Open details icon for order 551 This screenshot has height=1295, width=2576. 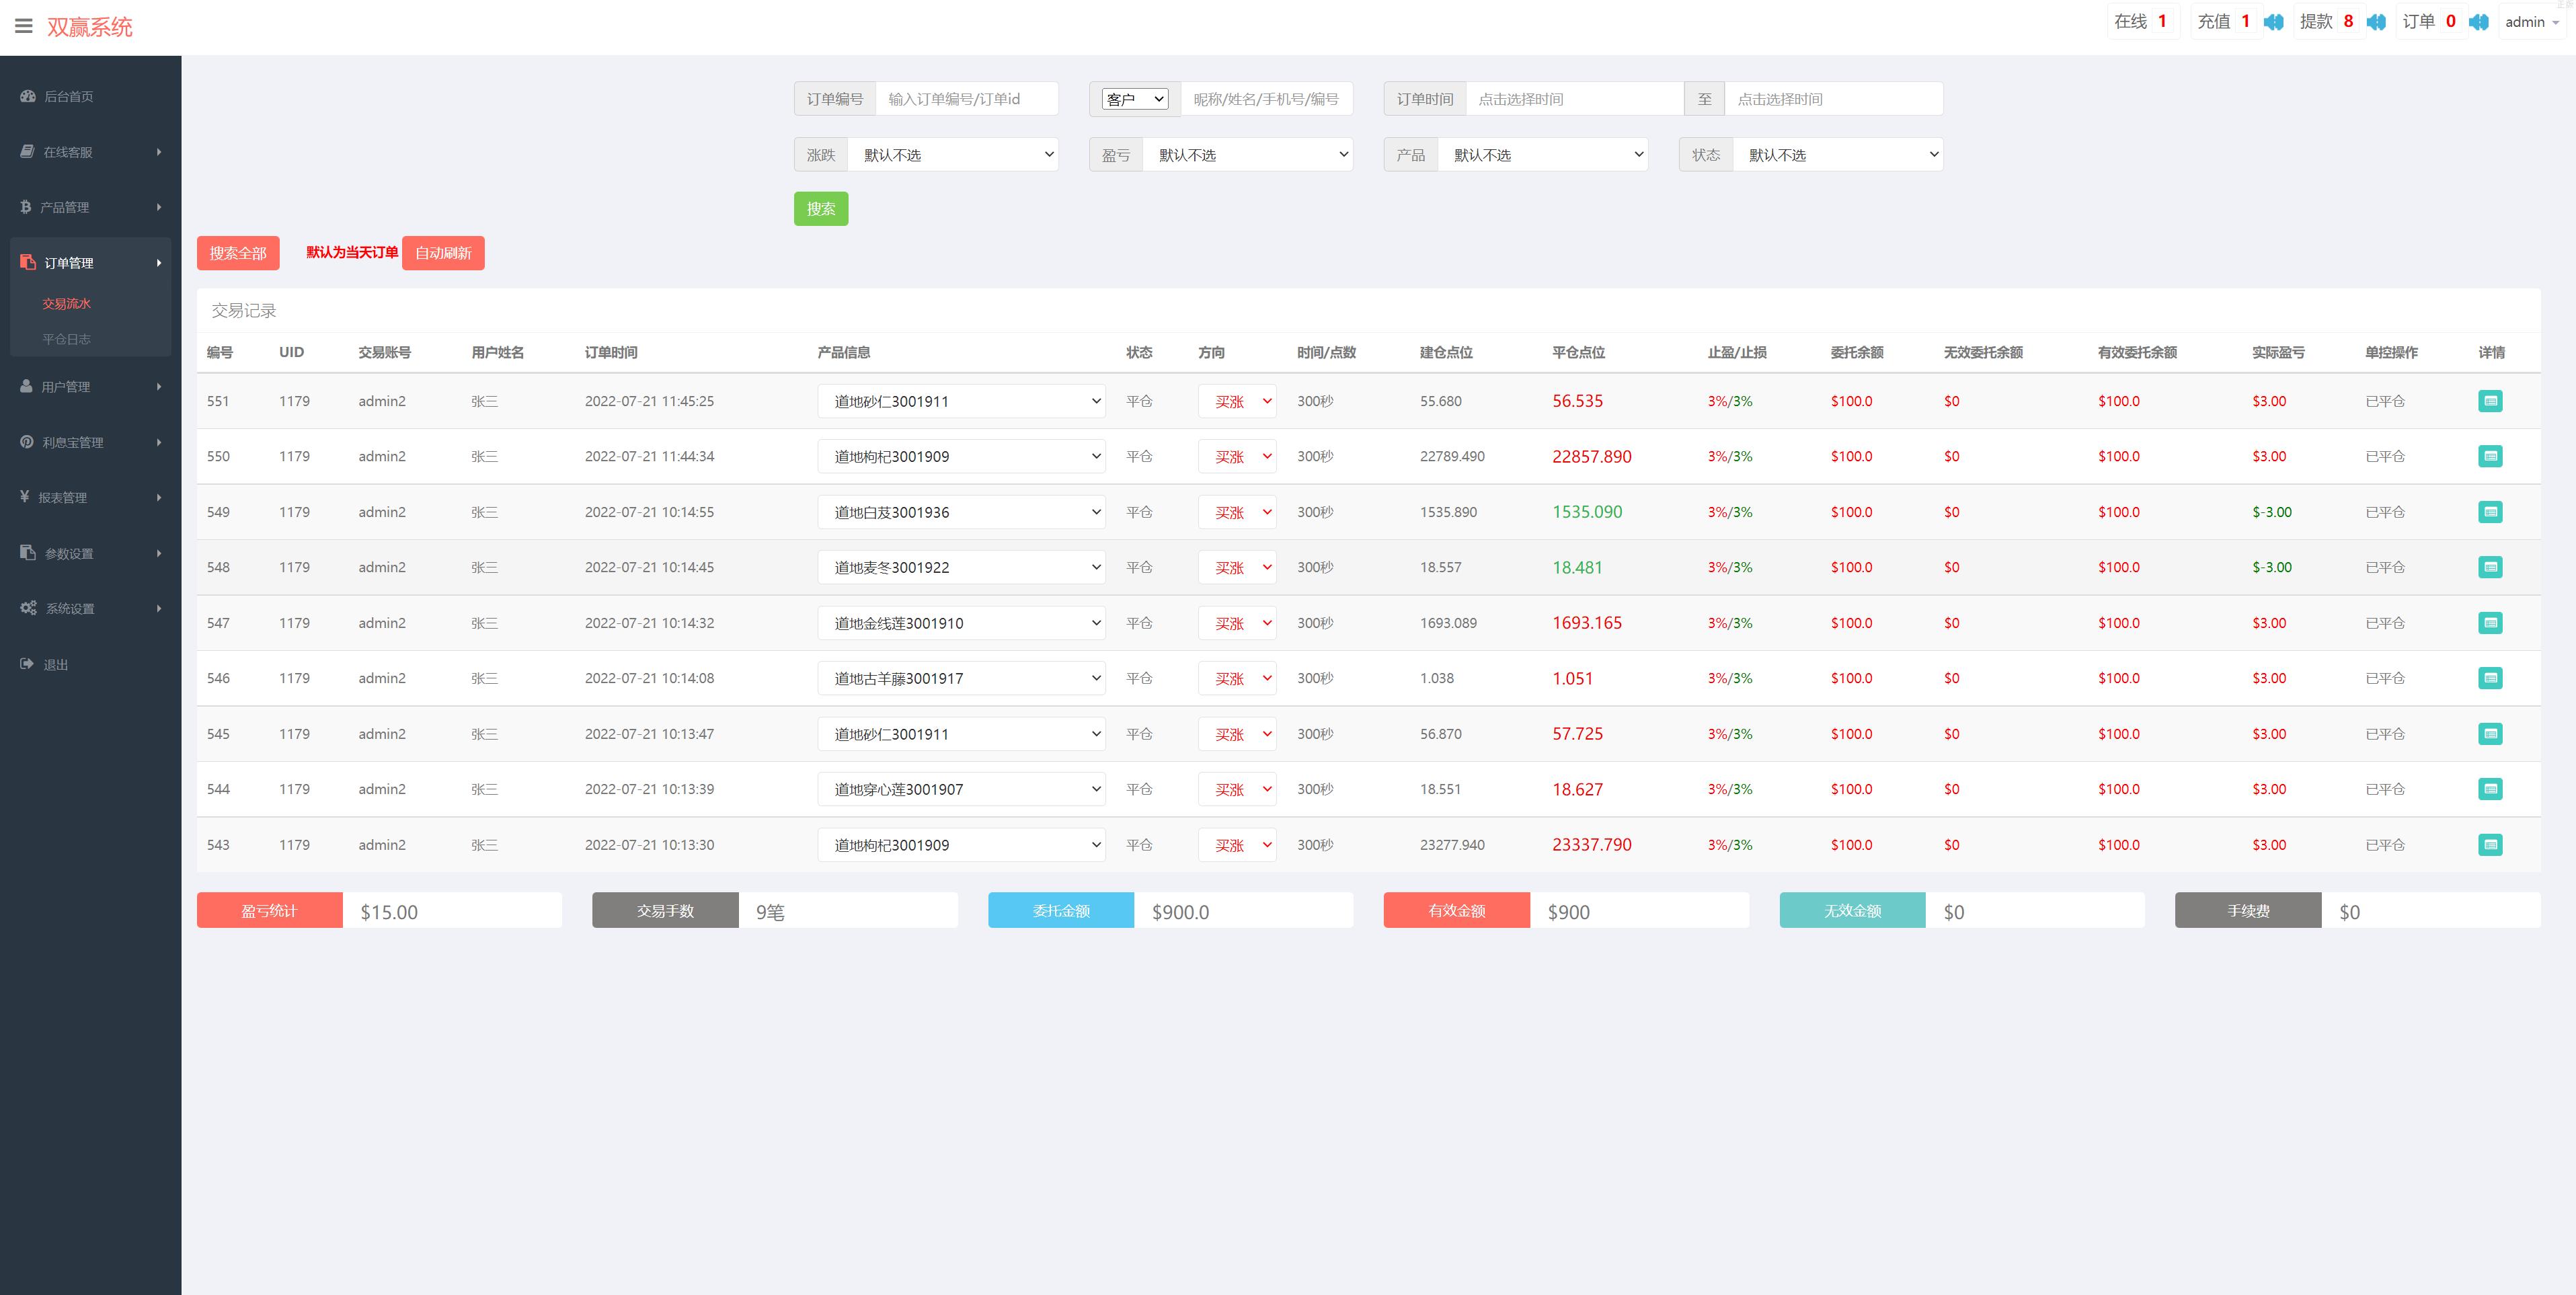[x=2490, y=401]
